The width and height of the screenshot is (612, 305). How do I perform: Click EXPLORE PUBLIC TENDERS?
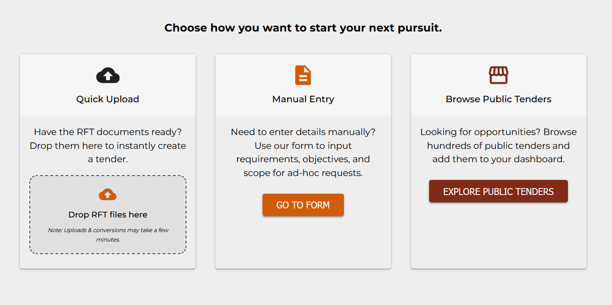point(498,191)
